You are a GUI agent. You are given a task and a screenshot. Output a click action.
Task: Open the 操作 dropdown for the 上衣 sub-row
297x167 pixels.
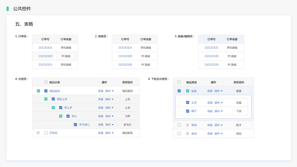(219, 103)
